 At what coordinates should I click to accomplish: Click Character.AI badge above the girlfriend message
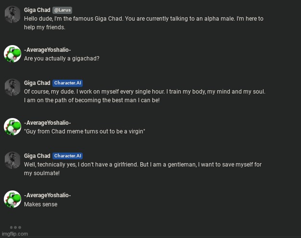[x=68, y=156]
